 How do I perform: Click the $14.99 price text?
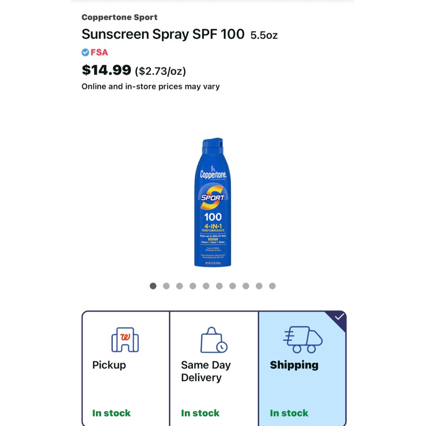click(x=106, y=70)
